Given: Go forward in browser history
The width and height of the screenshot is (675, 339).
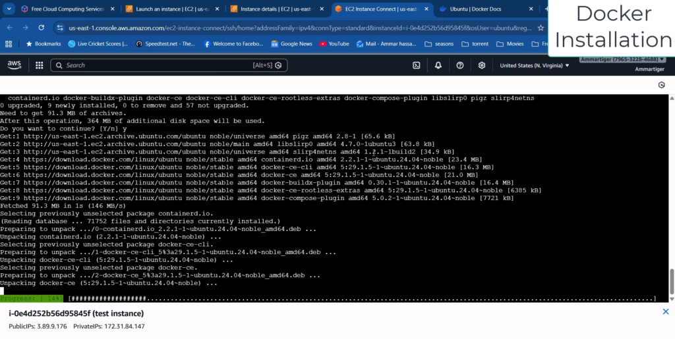Looking at the screenshot, I should 26,28.
